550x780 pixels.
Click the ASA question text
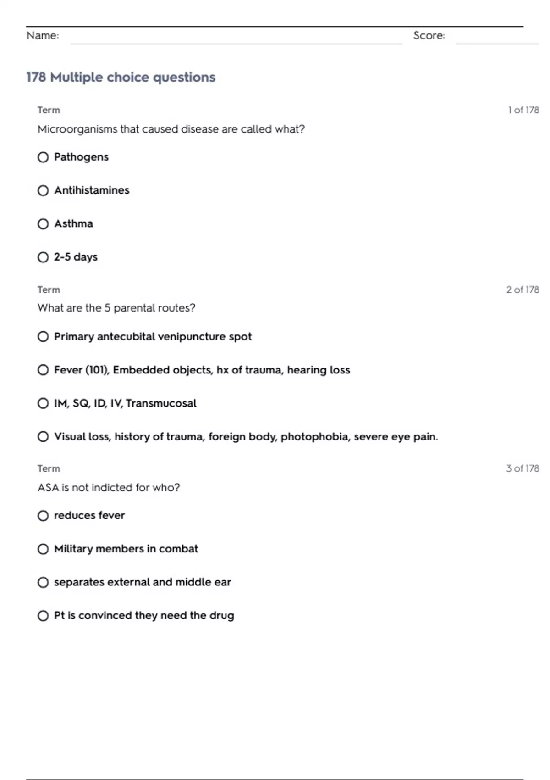click(x=109, y=487)
